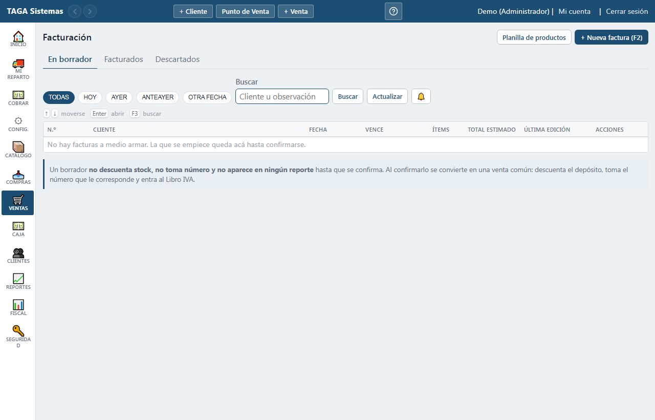Navigate forward with the right chevron
This screenshot has width=655, height=420.
[90, 11]
